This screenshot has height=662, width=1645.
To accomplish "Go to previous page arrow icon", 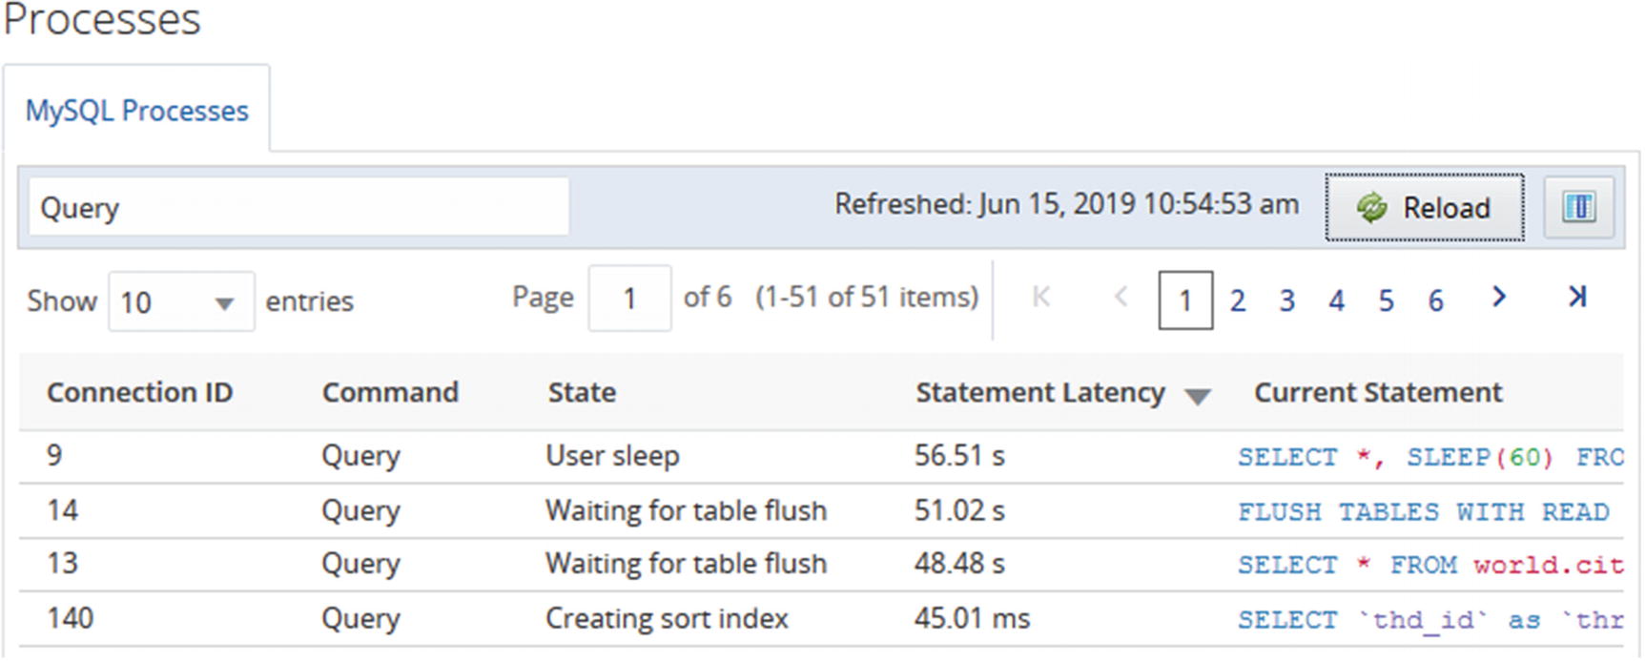I will (x=1121, y=298).
